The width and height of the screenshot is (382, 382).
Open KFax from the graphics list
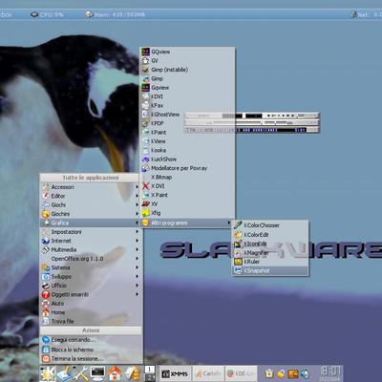click(x=187, y=105)
